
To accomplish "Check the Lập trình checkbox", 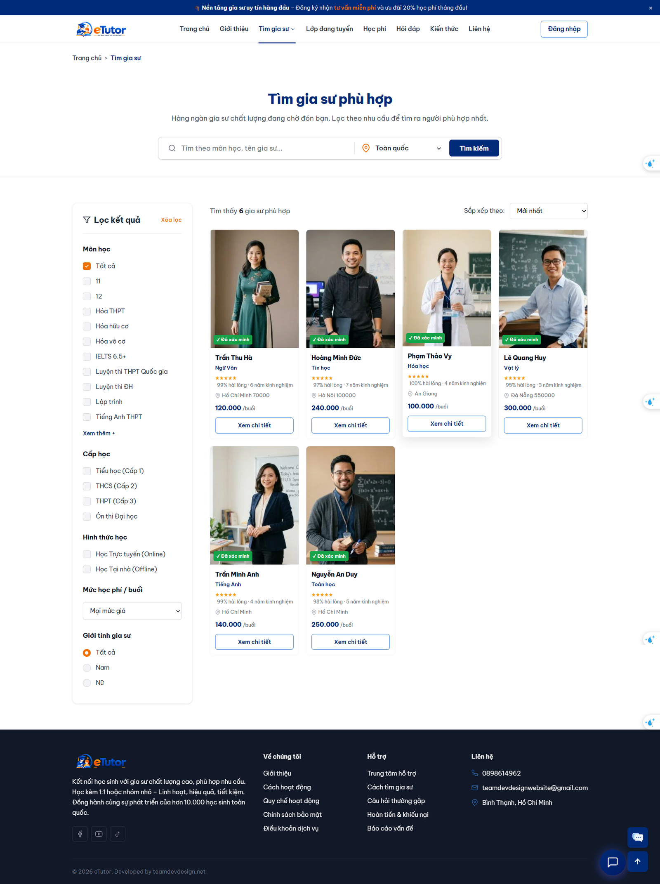I will click(87, 402).
